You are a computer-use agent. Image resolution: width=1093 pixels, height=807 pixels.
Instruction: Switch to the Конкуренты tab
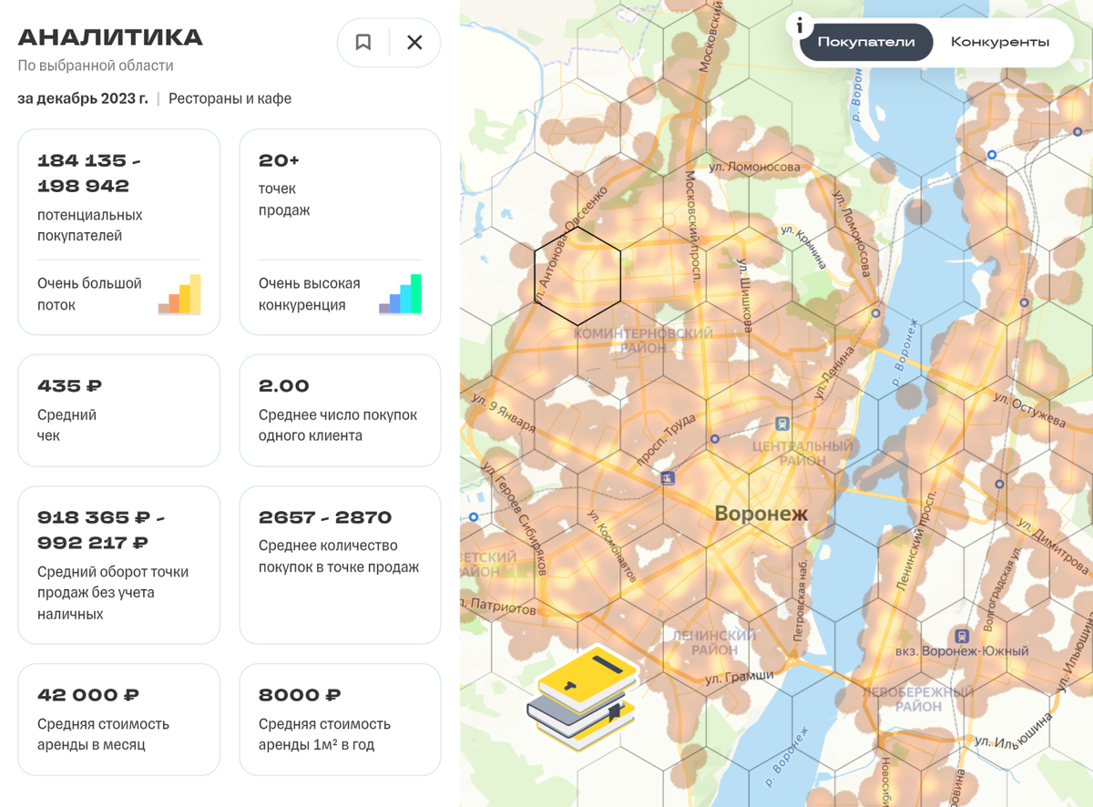pos(1000,42)
